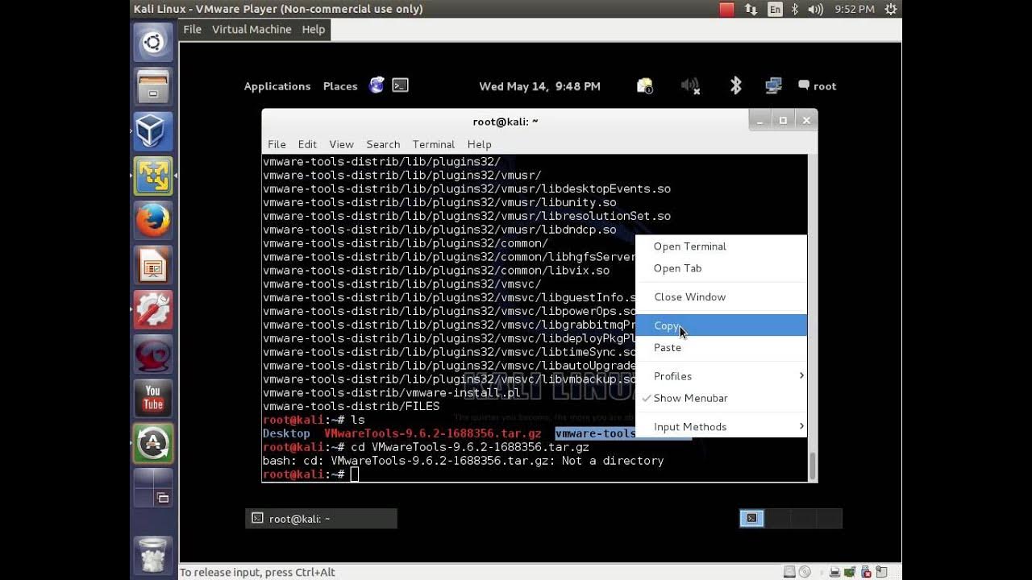The height and width of the screenshot is (580, 1032).
Task: Click the terminal vertical scrollbar handle
Action: (x=812, y=466)
